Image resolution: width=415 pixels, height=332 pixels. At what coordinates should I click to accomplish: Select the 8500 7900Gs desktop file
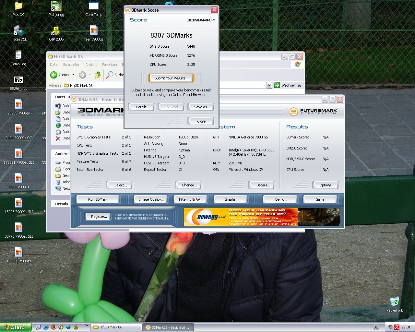(x=18, y=181)
